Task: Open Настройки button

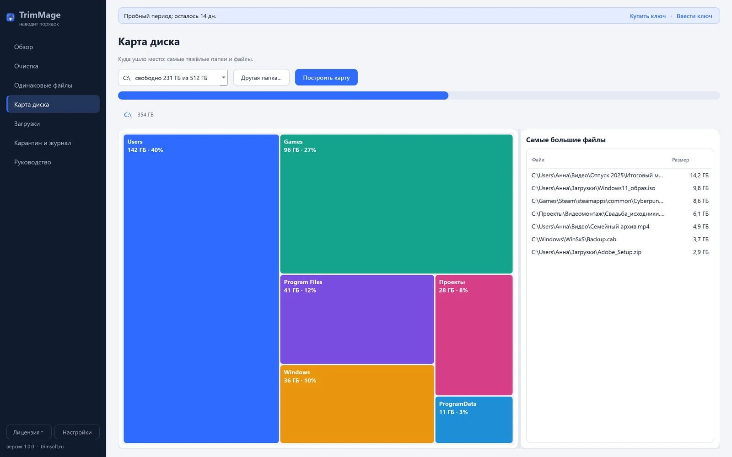Action: point(77,432)
